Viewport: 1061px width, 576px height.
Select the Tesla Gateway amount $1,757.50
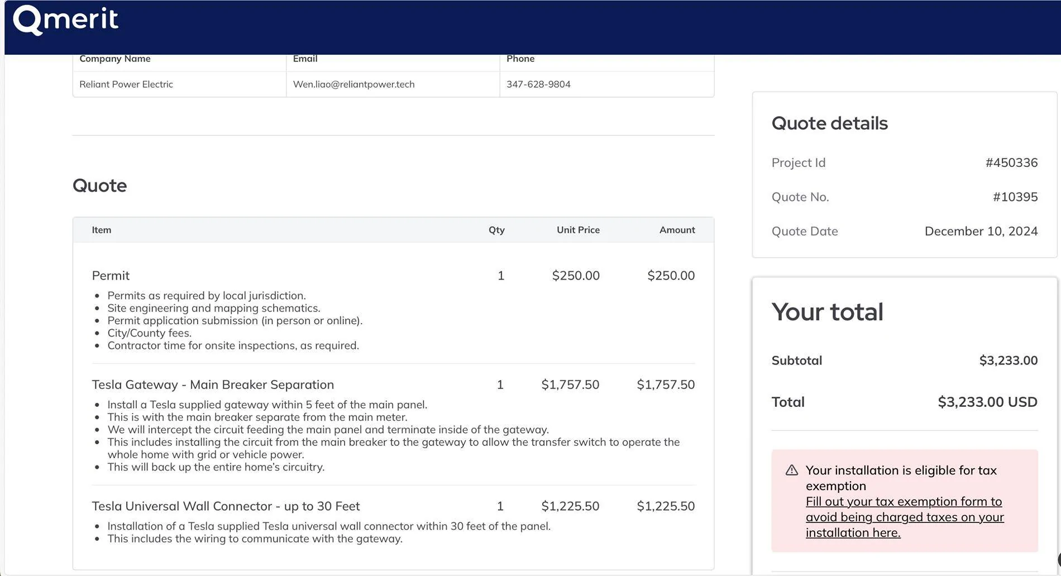(x=666, y=385)
